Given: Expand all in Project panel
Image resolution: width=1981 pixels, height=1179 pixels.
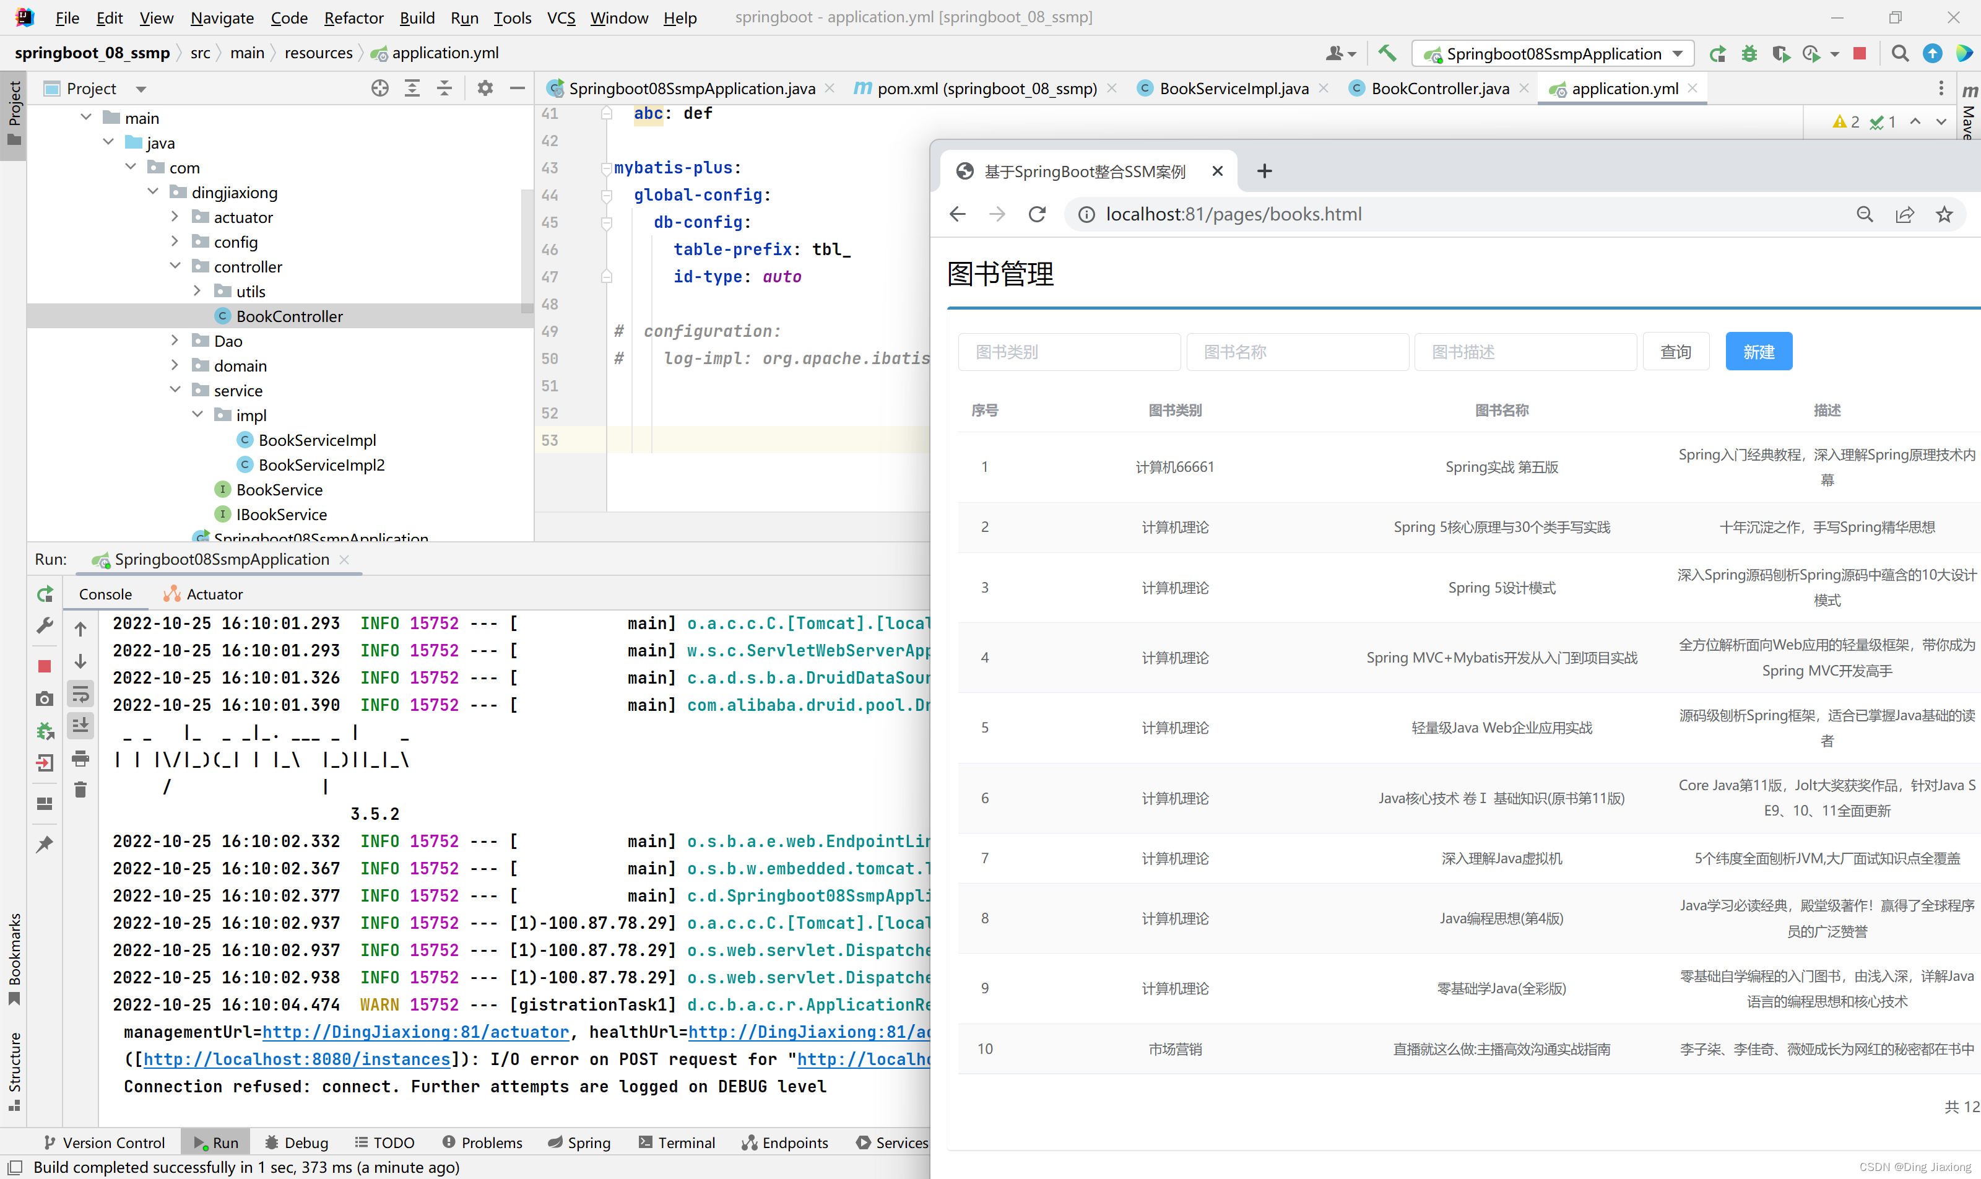Looking at the screenshot, I should (412, 88).
